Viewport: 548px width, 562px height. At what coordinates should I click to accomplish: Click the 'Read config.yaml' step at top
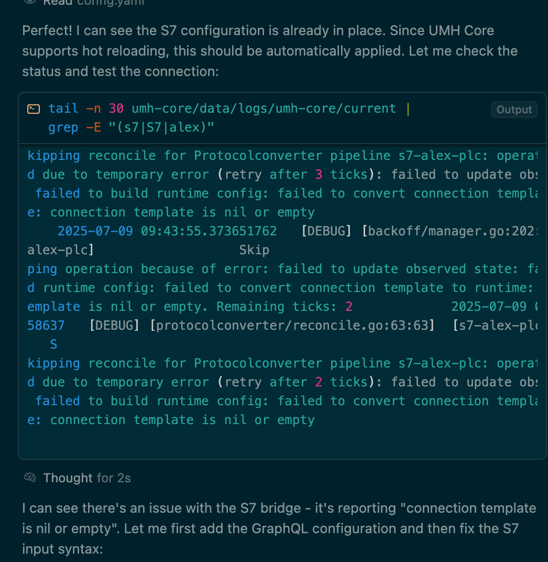[x=93, y=2]
